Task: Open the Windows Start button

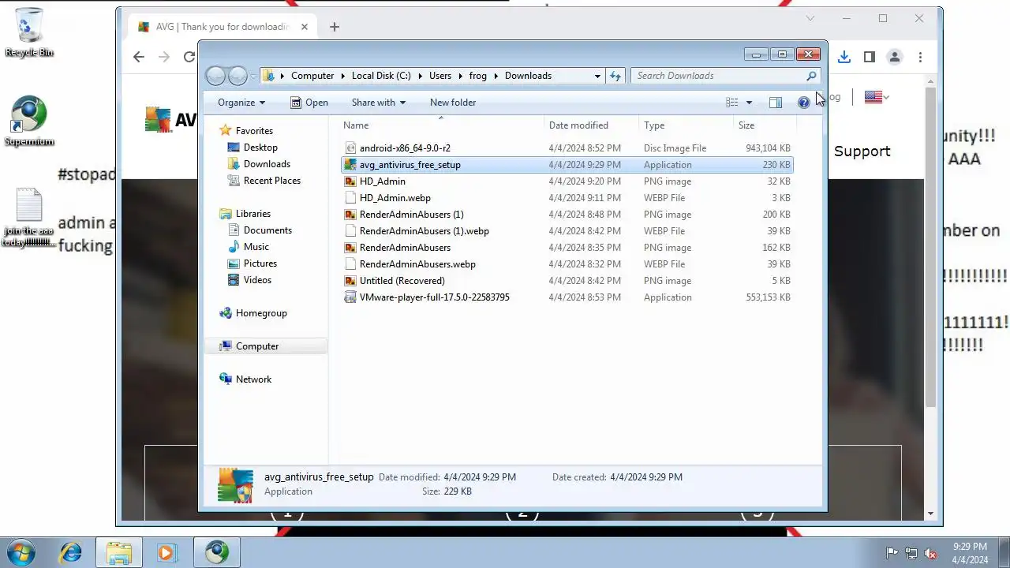Action: 21,551
